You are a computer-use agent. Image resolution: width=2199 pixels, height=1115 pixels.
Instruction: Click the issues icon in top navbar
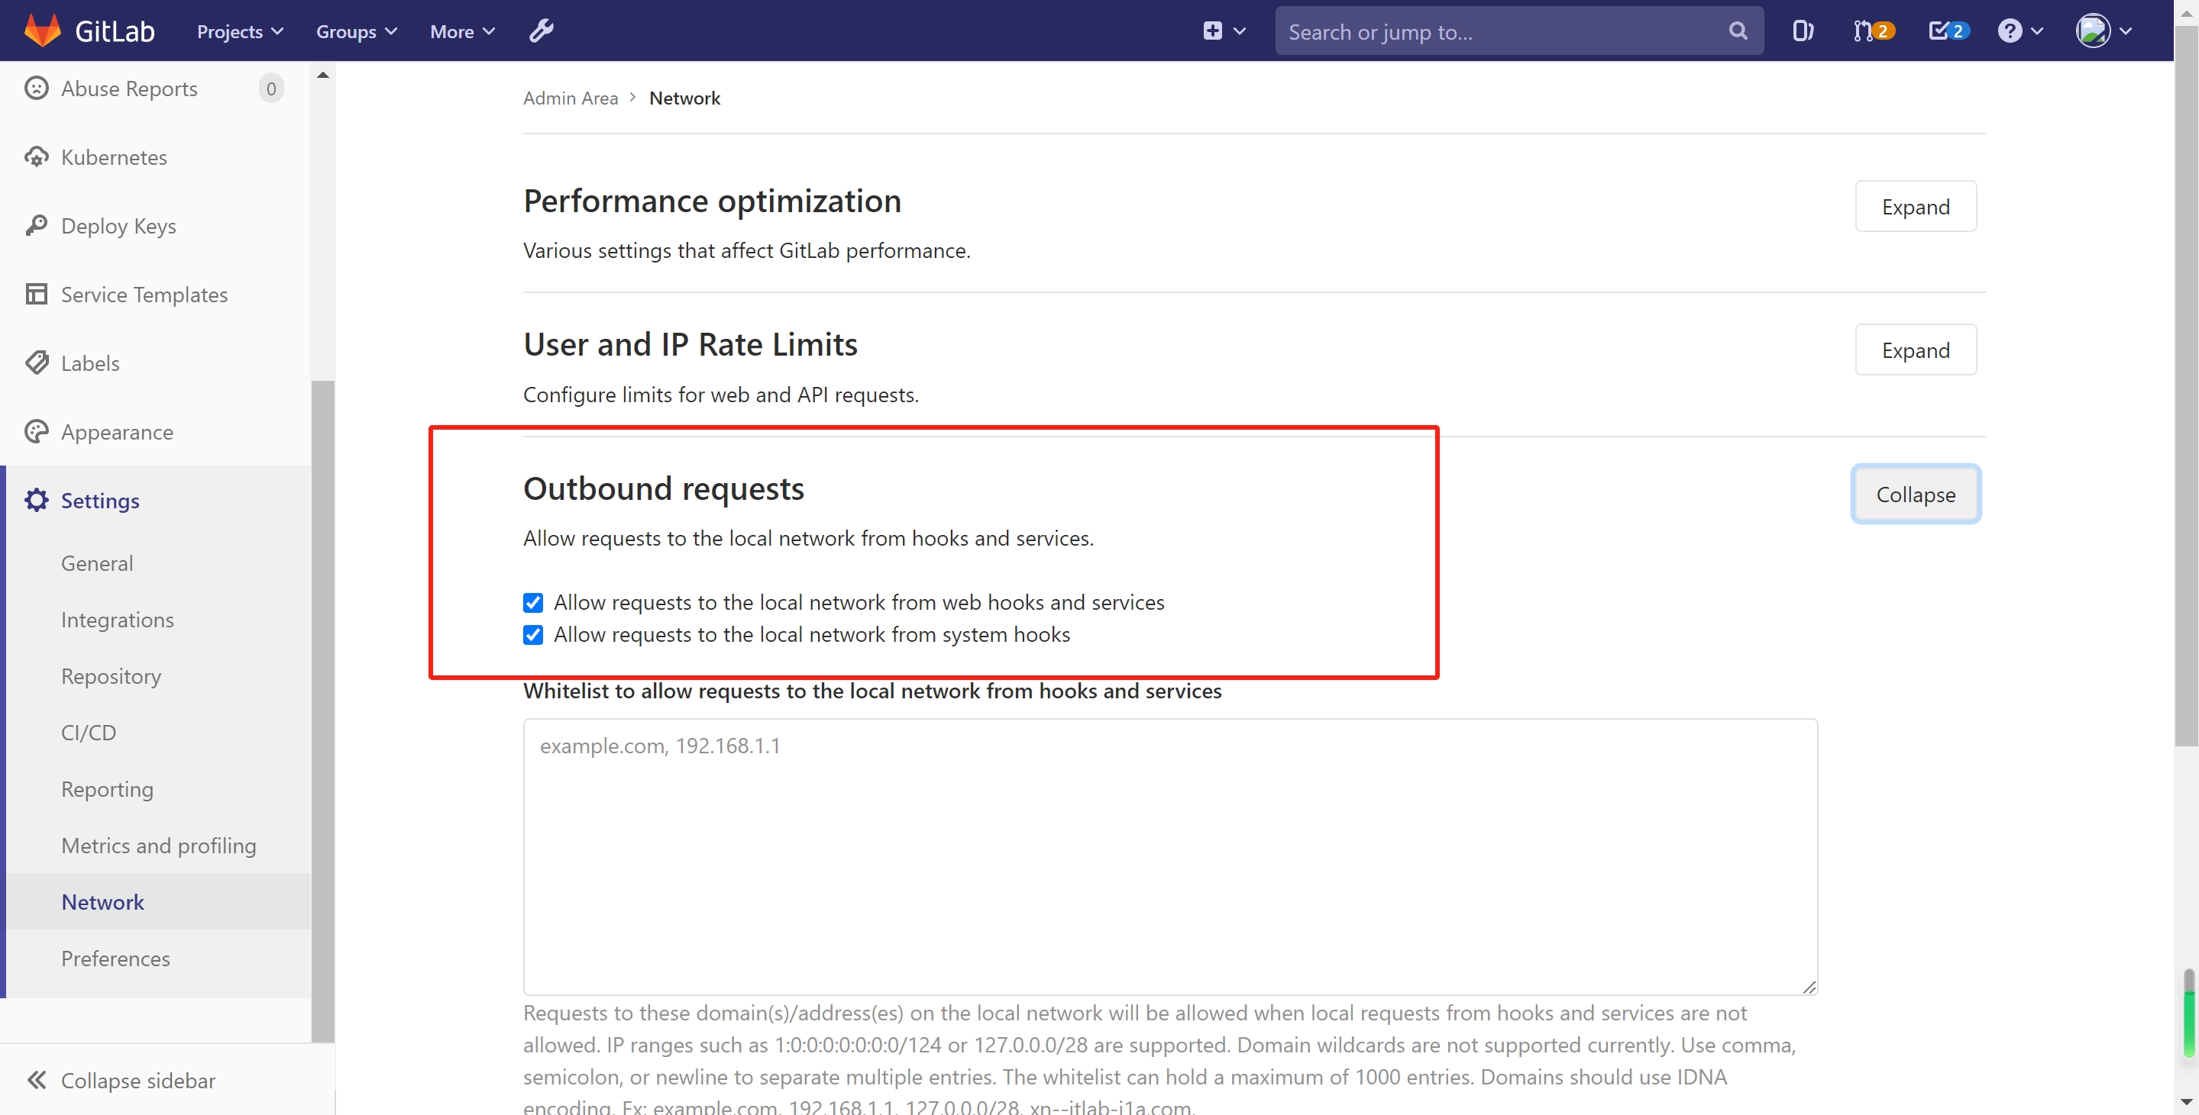point(1802,31)
